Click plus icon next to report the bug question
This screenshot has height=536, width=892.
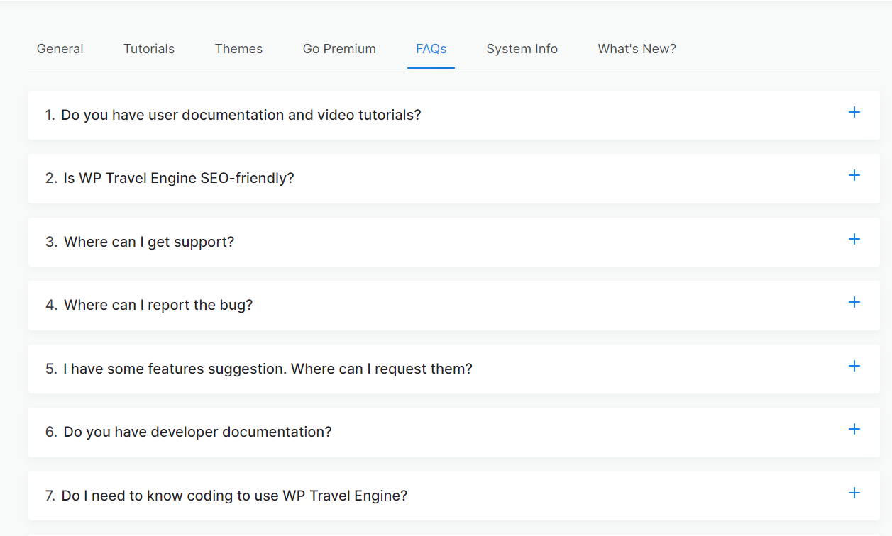click(x=854, y=302)
